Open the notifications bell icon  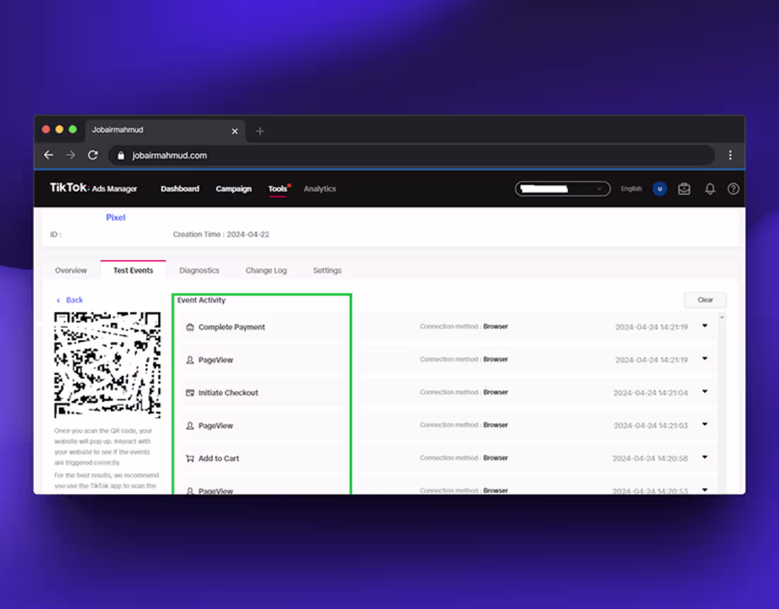[x=710, y=189]
